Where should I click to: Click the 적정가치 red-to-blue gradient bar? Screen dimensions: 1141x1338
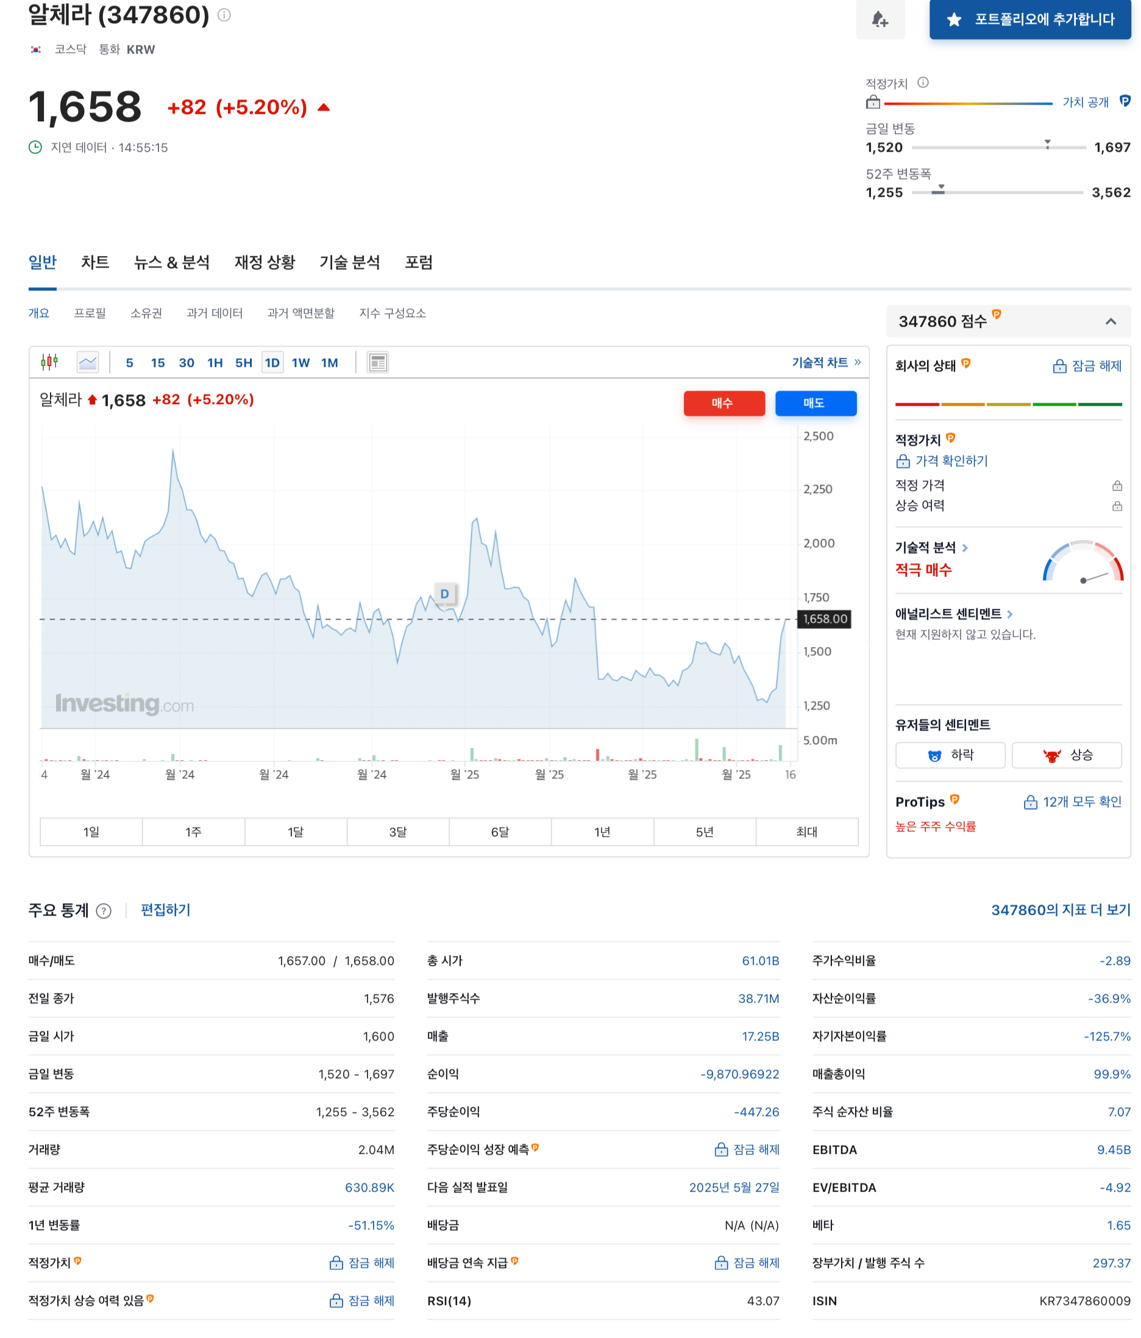pos(968,103)
